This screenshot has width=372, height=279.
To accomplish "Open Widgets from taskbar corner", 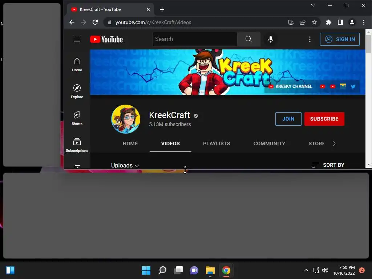I will coord(10,270).
